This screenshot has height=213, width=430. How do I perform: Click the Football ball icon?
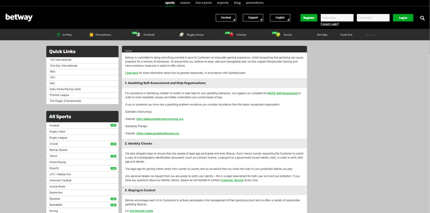(138, 34)
